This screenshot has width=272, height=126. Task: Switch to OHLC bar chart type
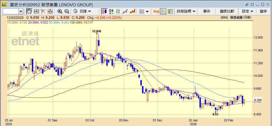(x=118, y=11)
